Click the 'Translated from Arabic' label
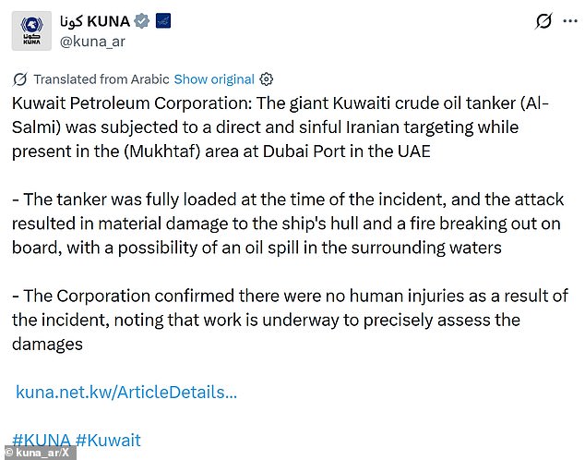 (101, 79)
